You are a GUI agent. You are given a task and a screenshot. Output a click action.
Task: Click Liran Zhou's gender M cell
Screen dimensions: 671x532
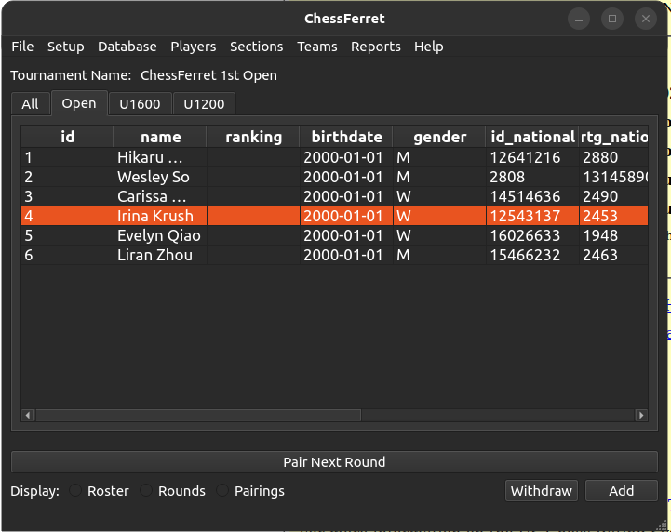pyautogui.click(x=439, y=256)
